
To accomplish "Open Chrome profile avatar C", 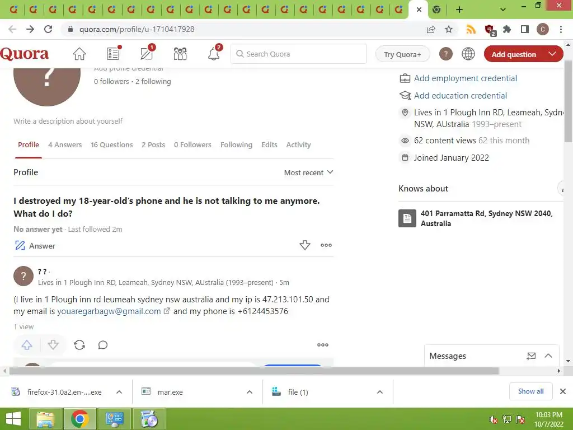I will tap(543, 29).
